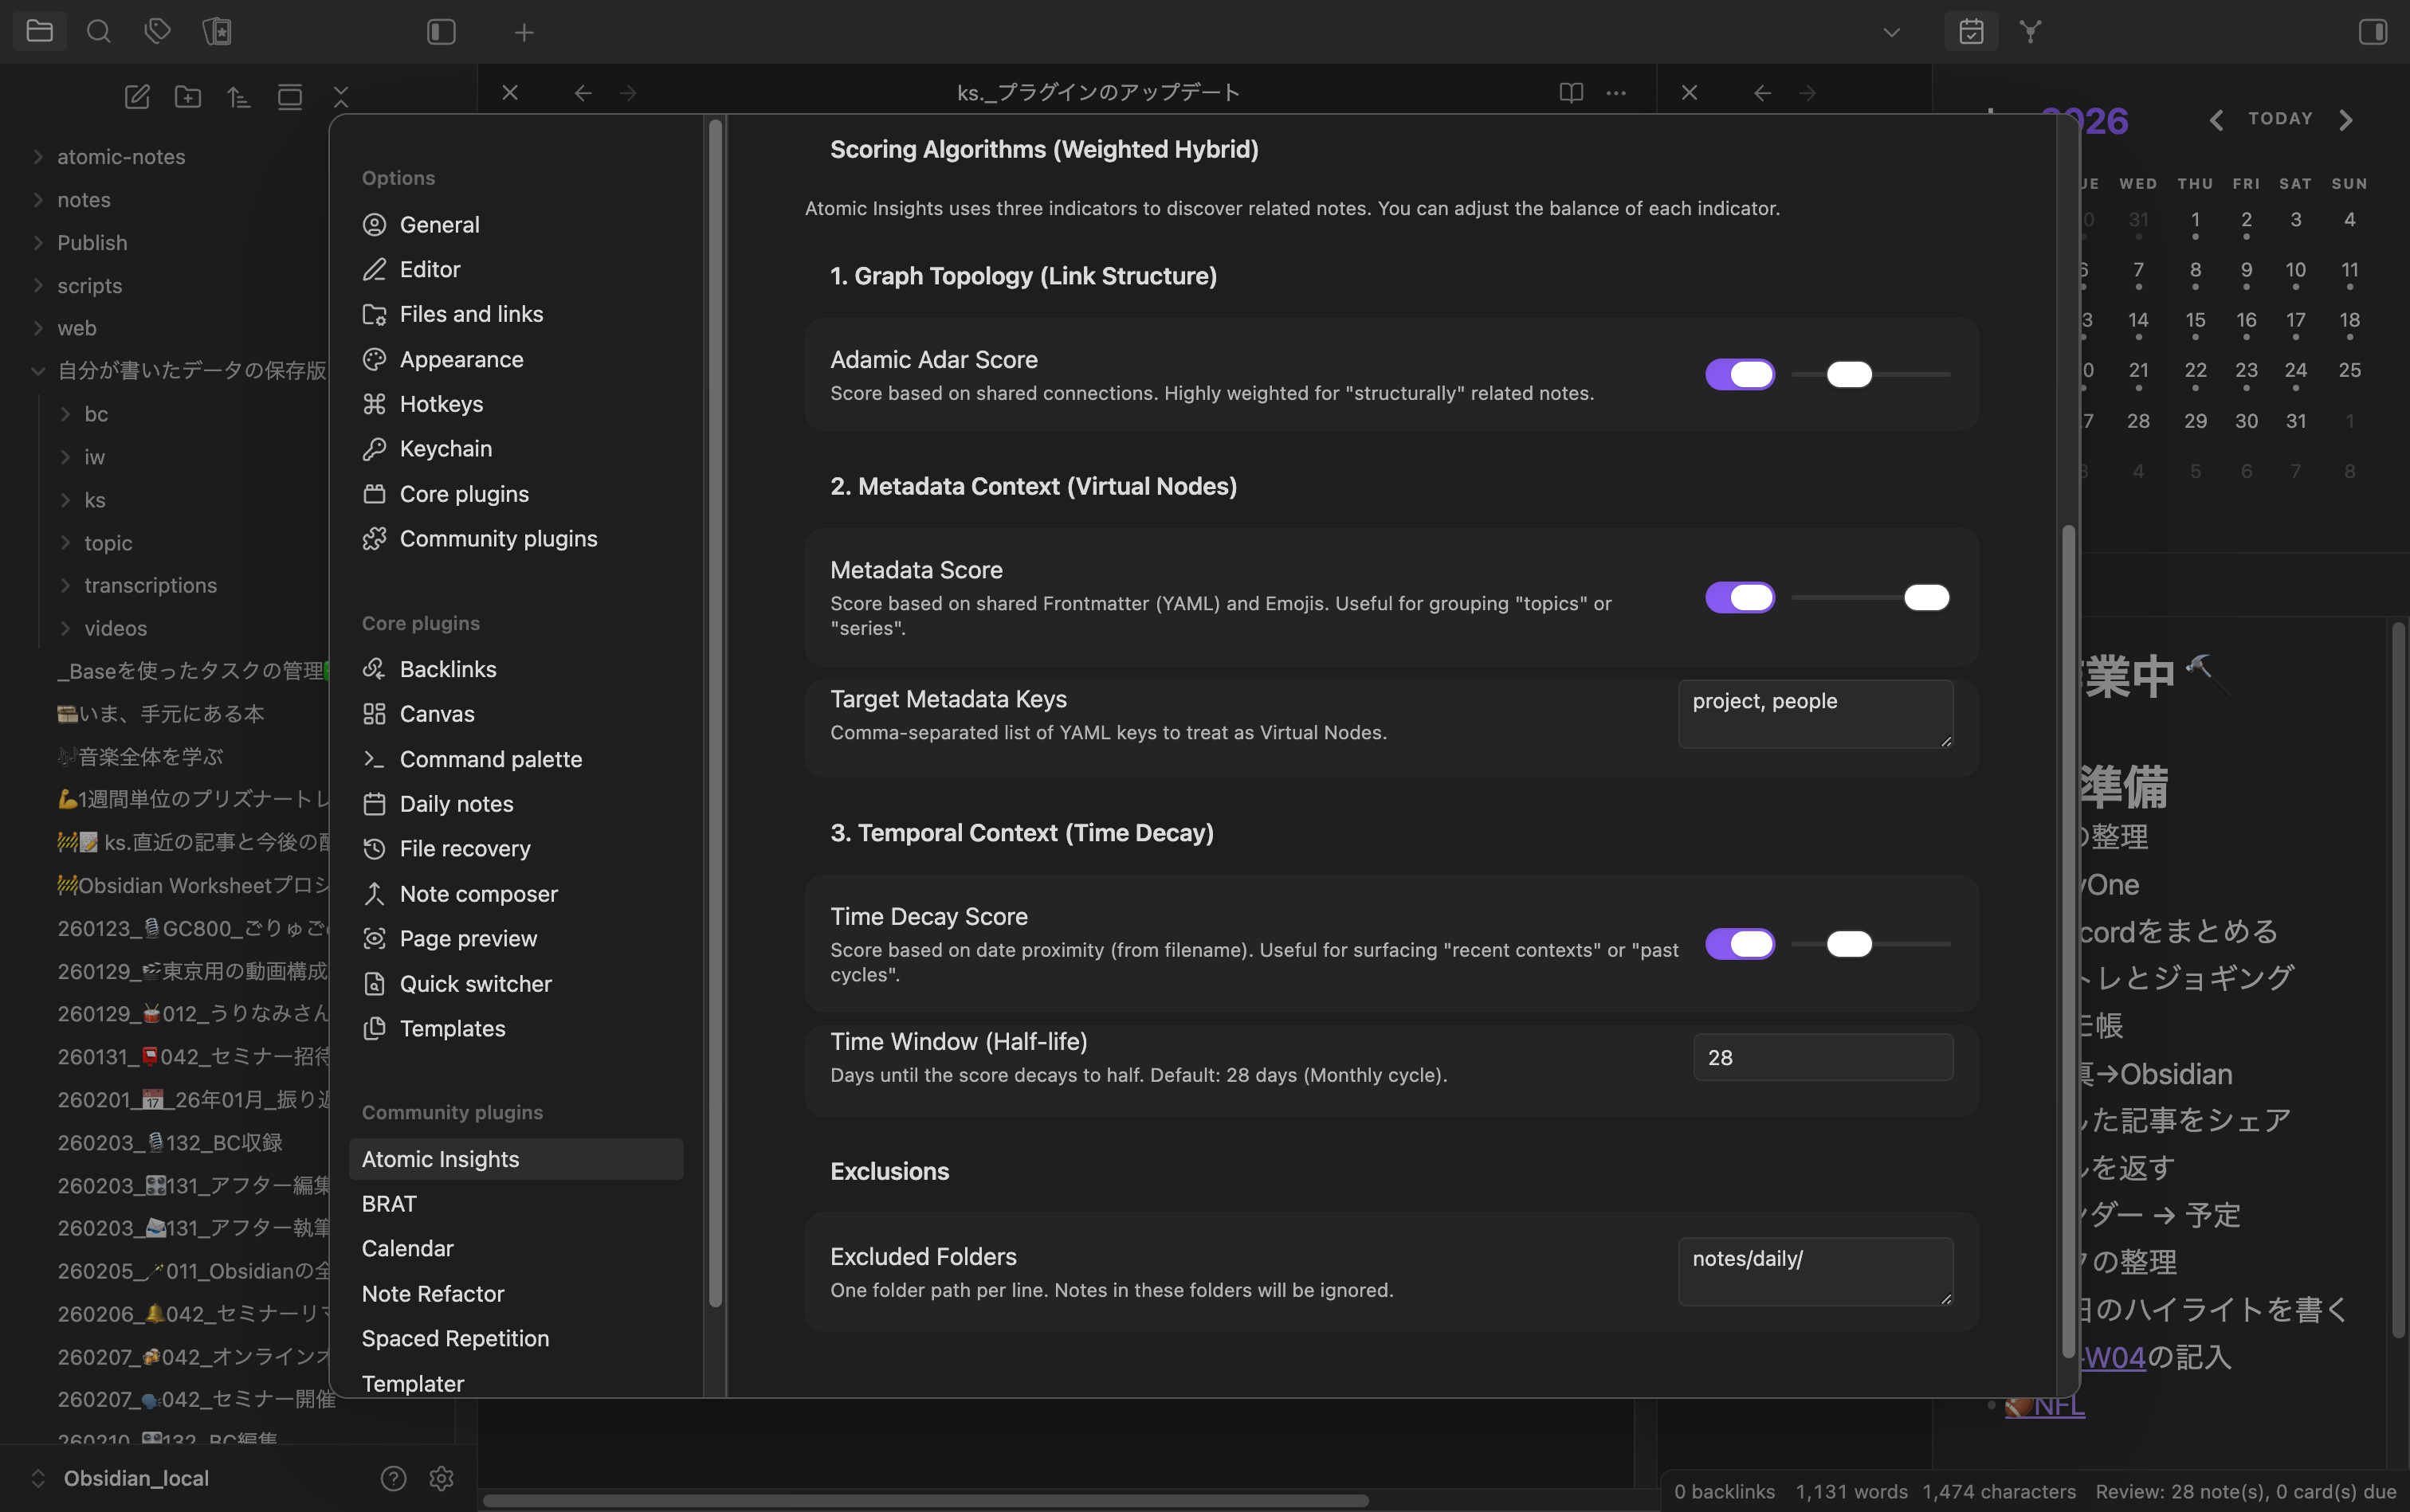
Task: Open the Obsidian_local vault switcher
Action: point(136,1478)
